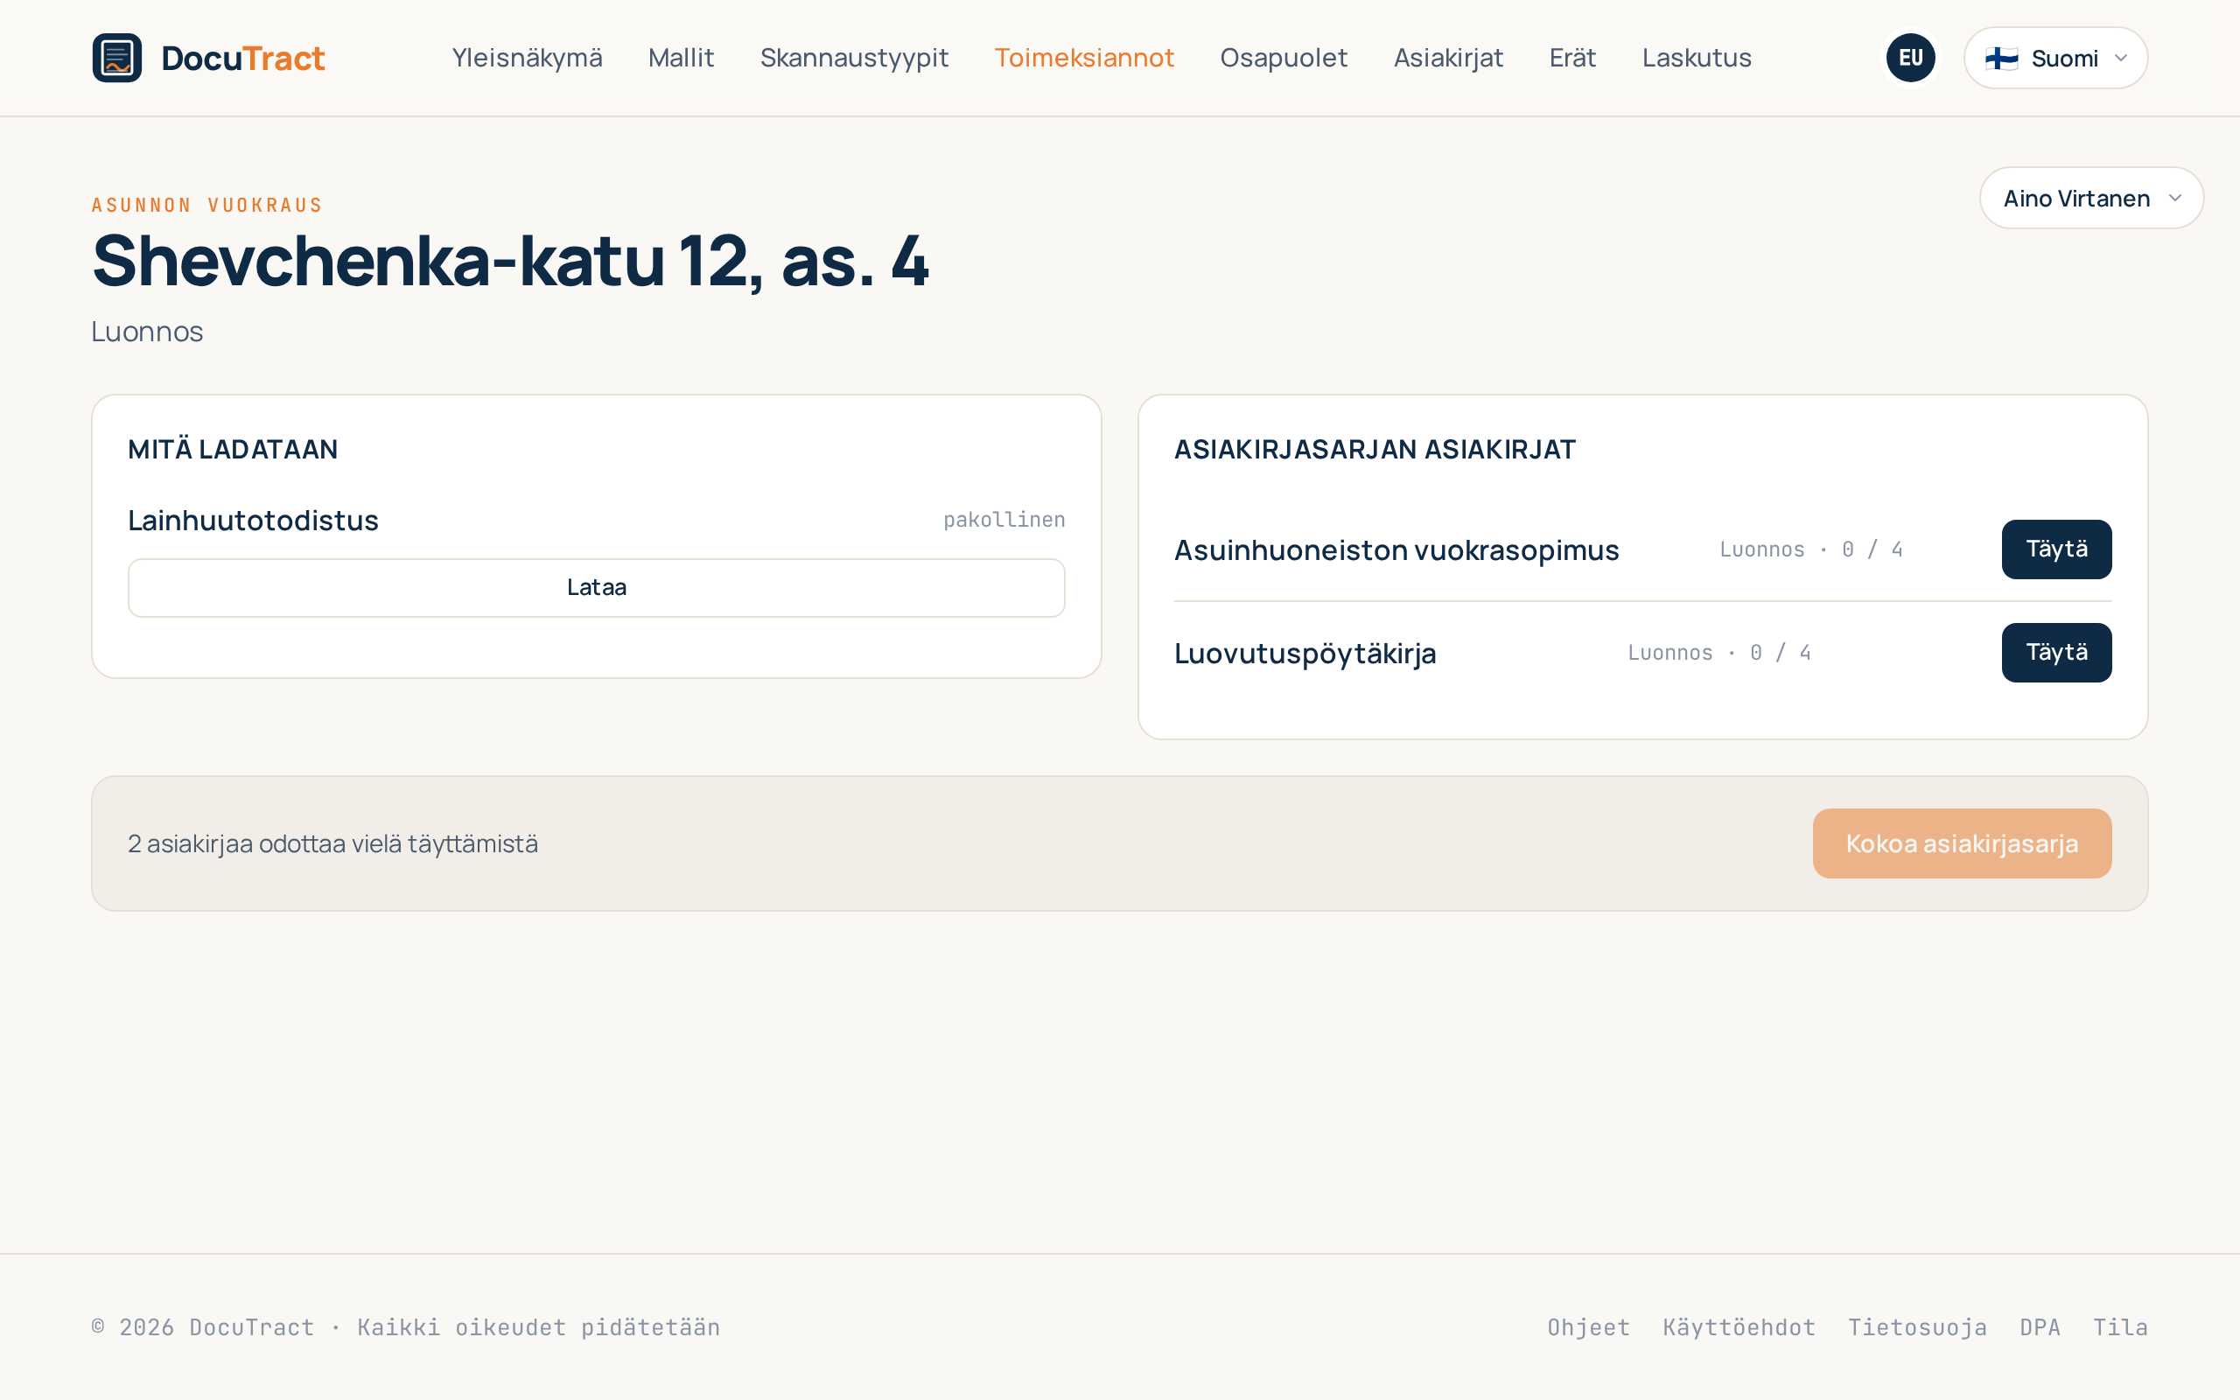Click the Tila footer link
The height and width of the screenshot is (1400, 2240).
click(2119, 1326)
